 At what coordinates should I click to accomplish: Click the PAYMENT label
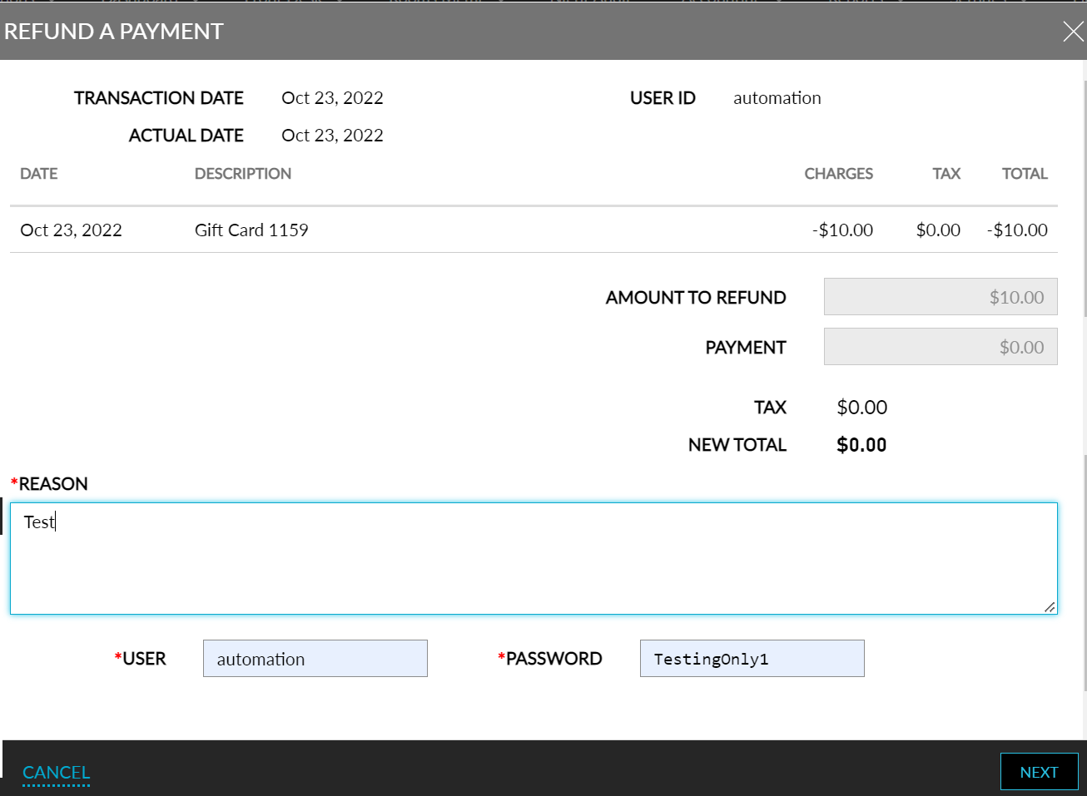pyautogui.click(x=745, y=348)
